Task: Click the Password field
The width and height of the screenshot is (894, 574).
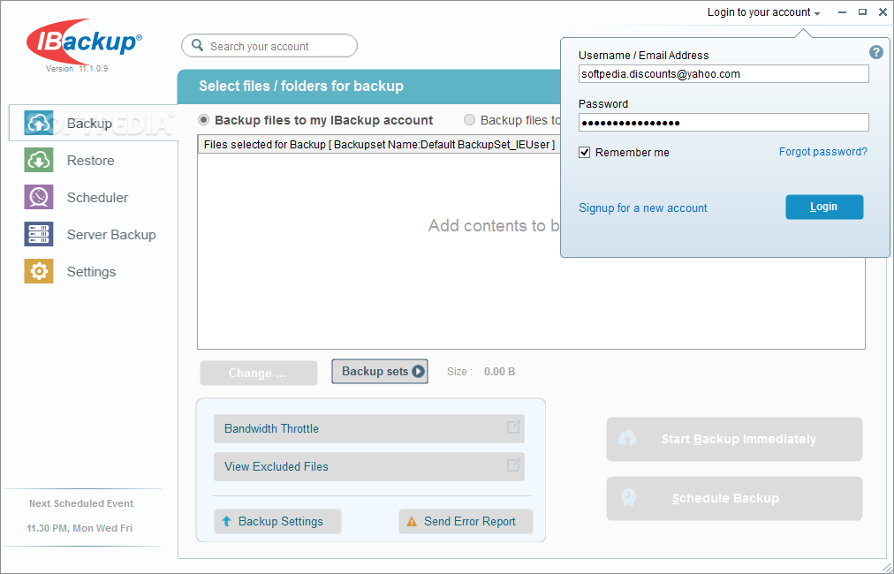Action: [724, 123]
